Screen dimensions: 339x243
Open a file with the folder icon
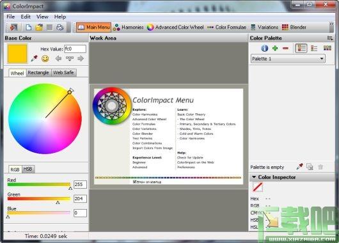[39, 27]
